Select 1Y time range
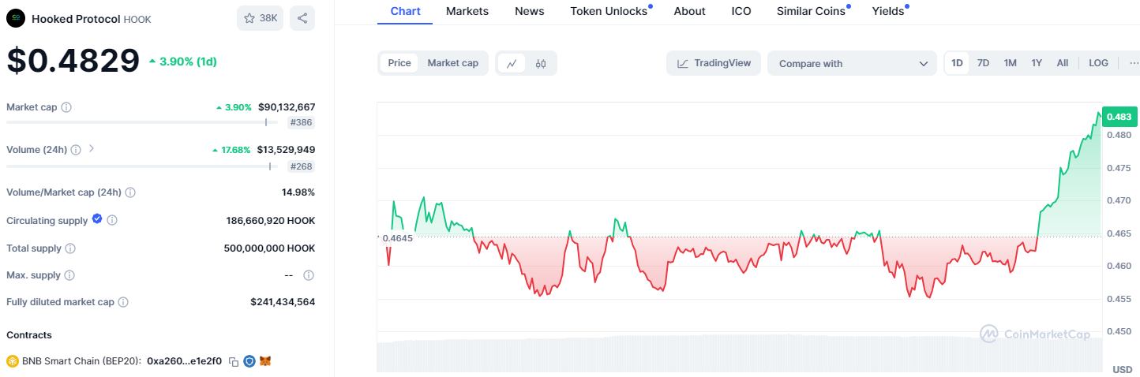The width and height of the screenshot is (1140, 377). tap(1037, 63)
